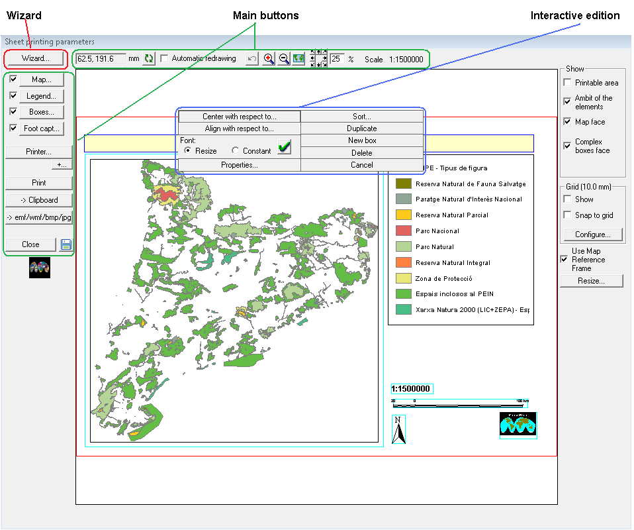Screen dimensions: 634x530
Task: Click the north arrow symbol on sheet
Action: pyautogui.click(x=398, y=429)
